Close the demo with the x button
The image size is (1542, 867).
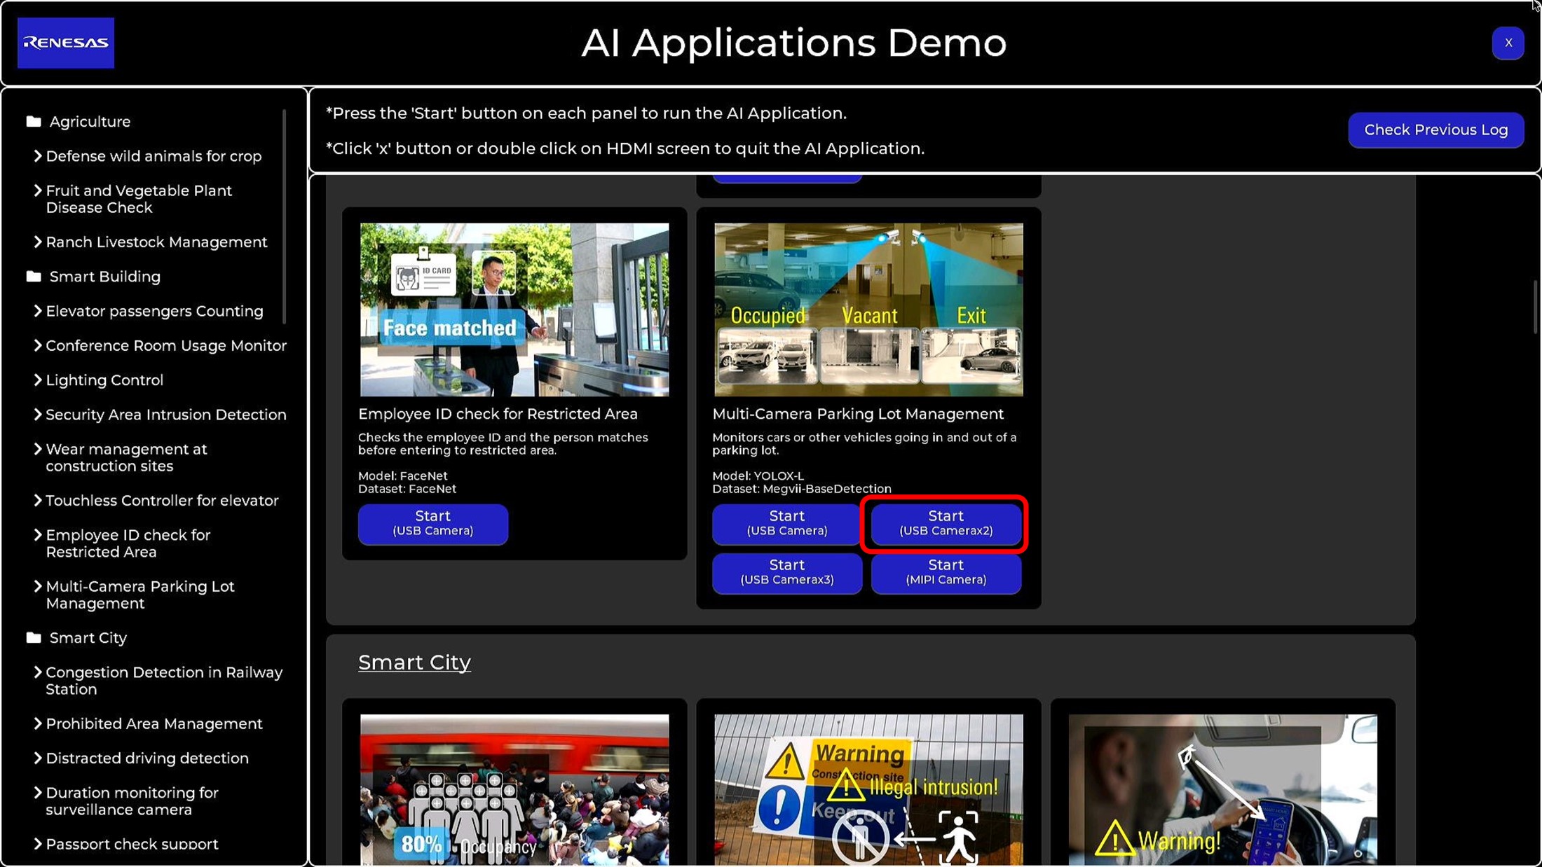tap(1508, 43)
